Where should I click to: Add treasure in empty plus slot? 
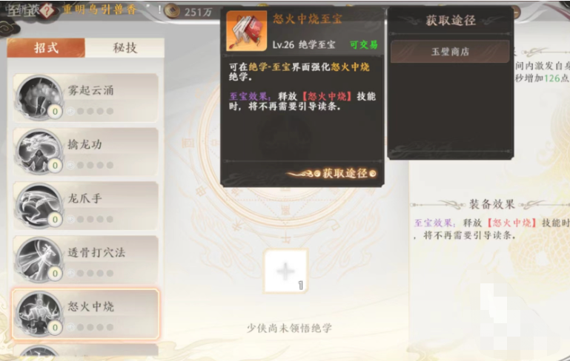click(x=286, y=271)
